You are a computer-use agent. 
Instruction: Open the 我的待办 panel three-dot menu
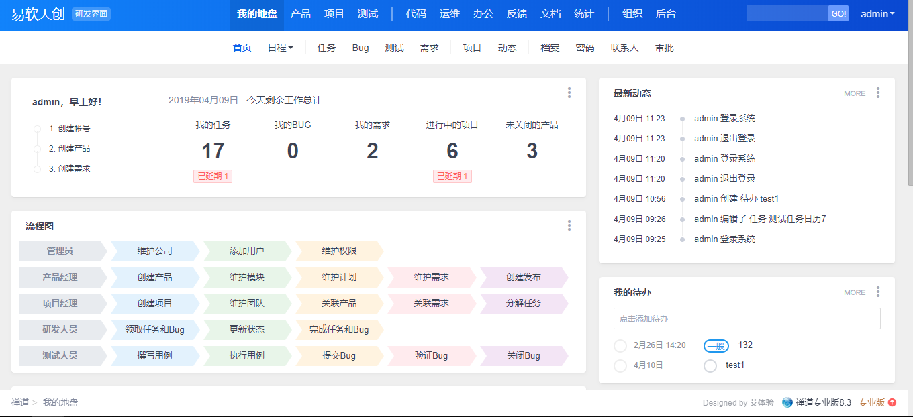click(877, 292)
